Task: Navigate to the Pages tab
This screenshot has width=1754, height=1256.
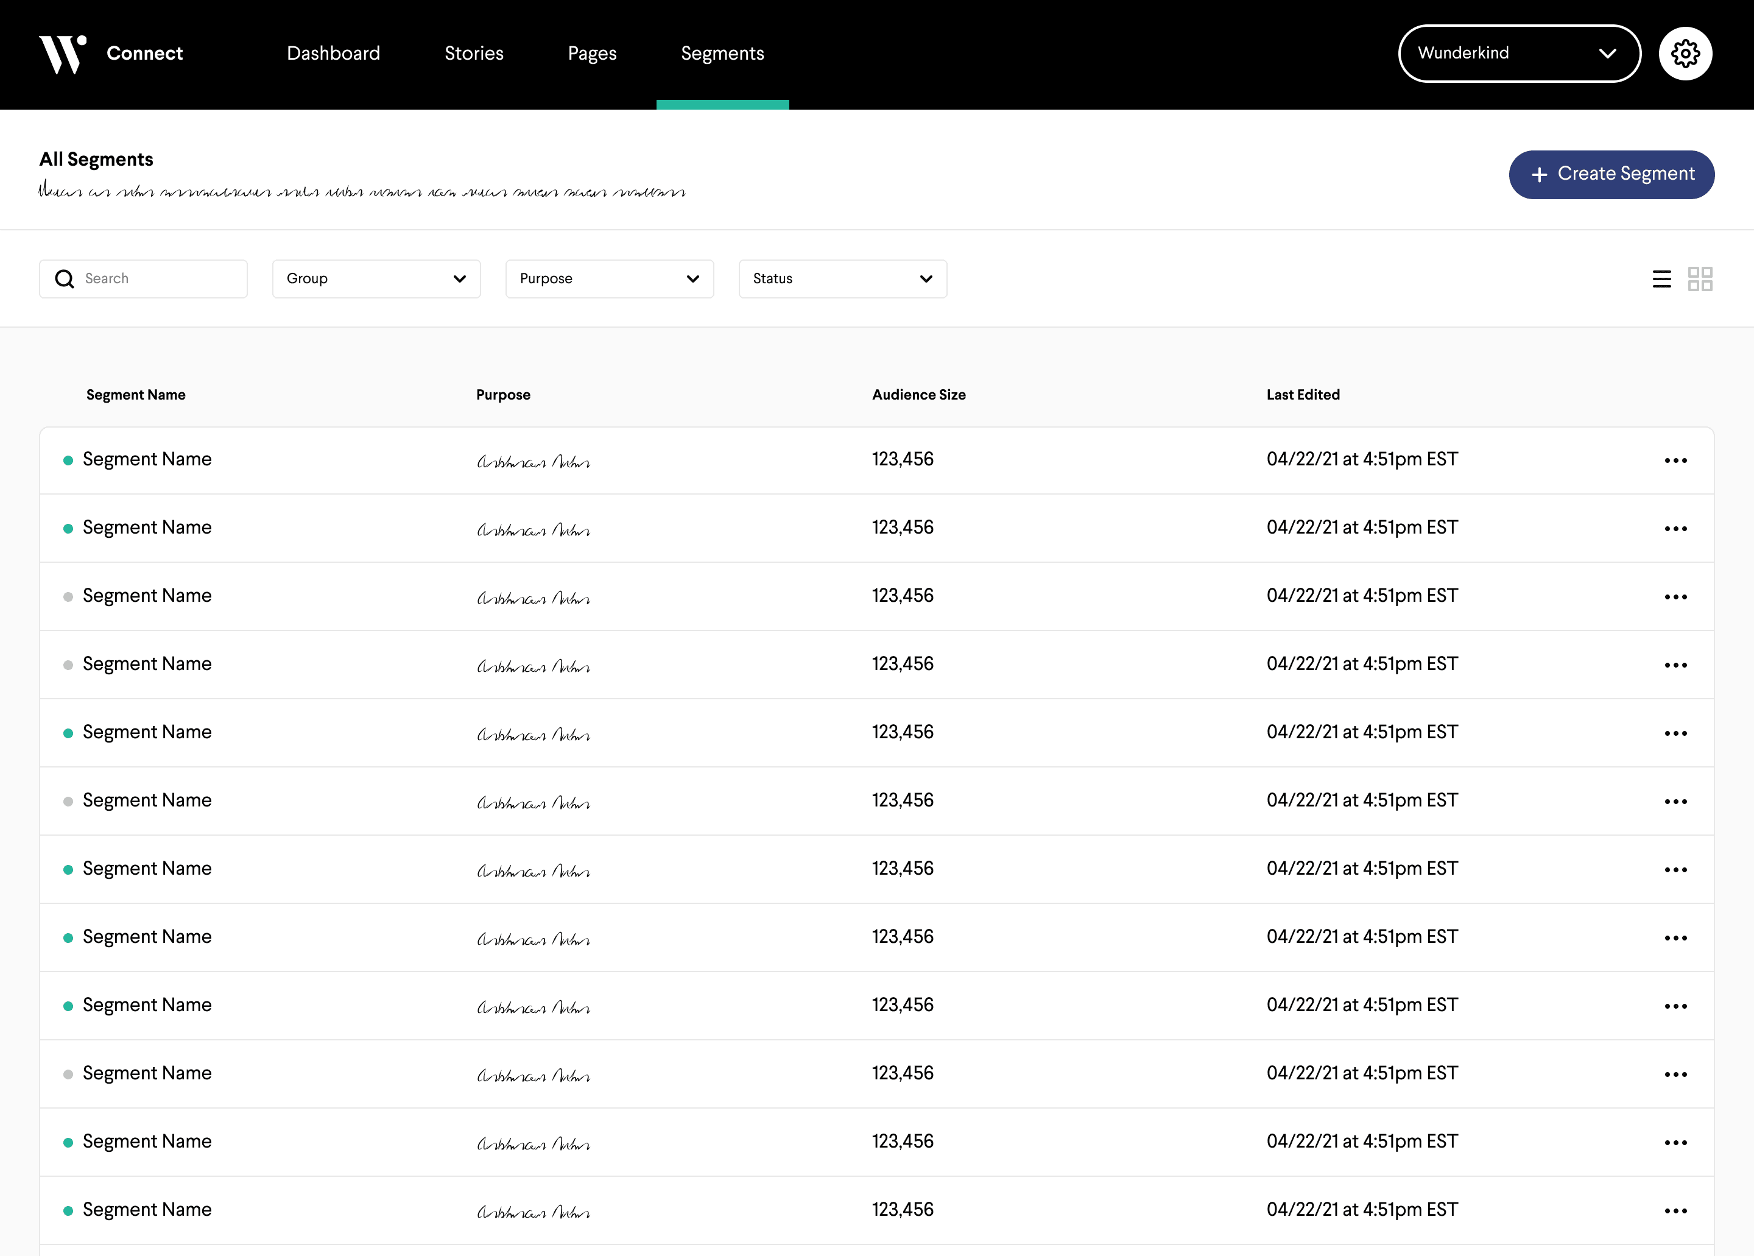Action: tap(591, 54)
